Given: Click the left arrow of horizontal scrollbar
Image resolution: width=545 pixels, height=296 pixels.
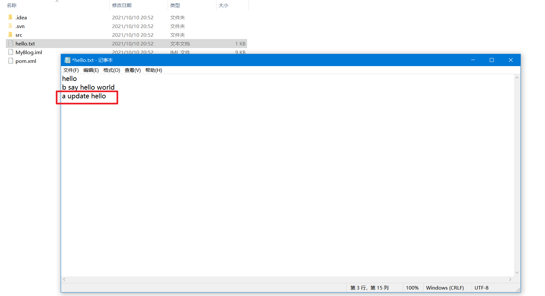Looking at the screenshot, I should click(64, 279).
